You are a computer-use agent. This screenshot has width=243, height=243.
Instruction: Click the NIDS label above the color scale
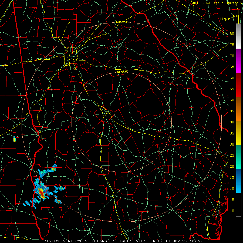tap(237, 16)
